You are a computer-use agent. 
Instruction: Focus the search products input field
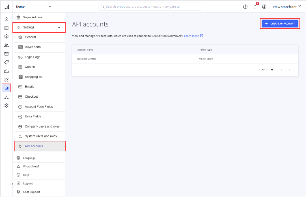pyautogui.click(x=150, y=6)
